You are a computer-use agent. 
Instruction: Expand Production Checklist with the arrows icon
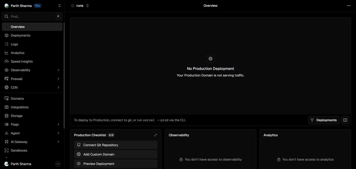tap(155, 135)
